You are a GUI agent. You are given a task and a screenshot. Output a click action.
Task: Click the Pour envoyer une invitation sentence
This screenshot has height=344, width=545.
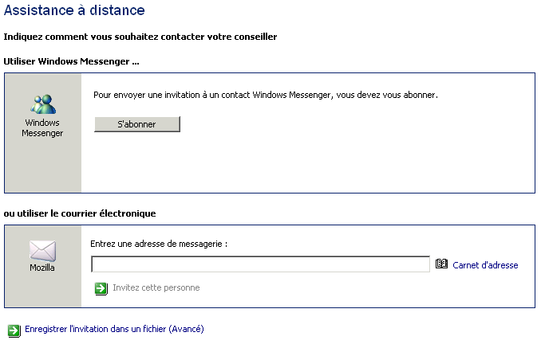click(266, 95)
